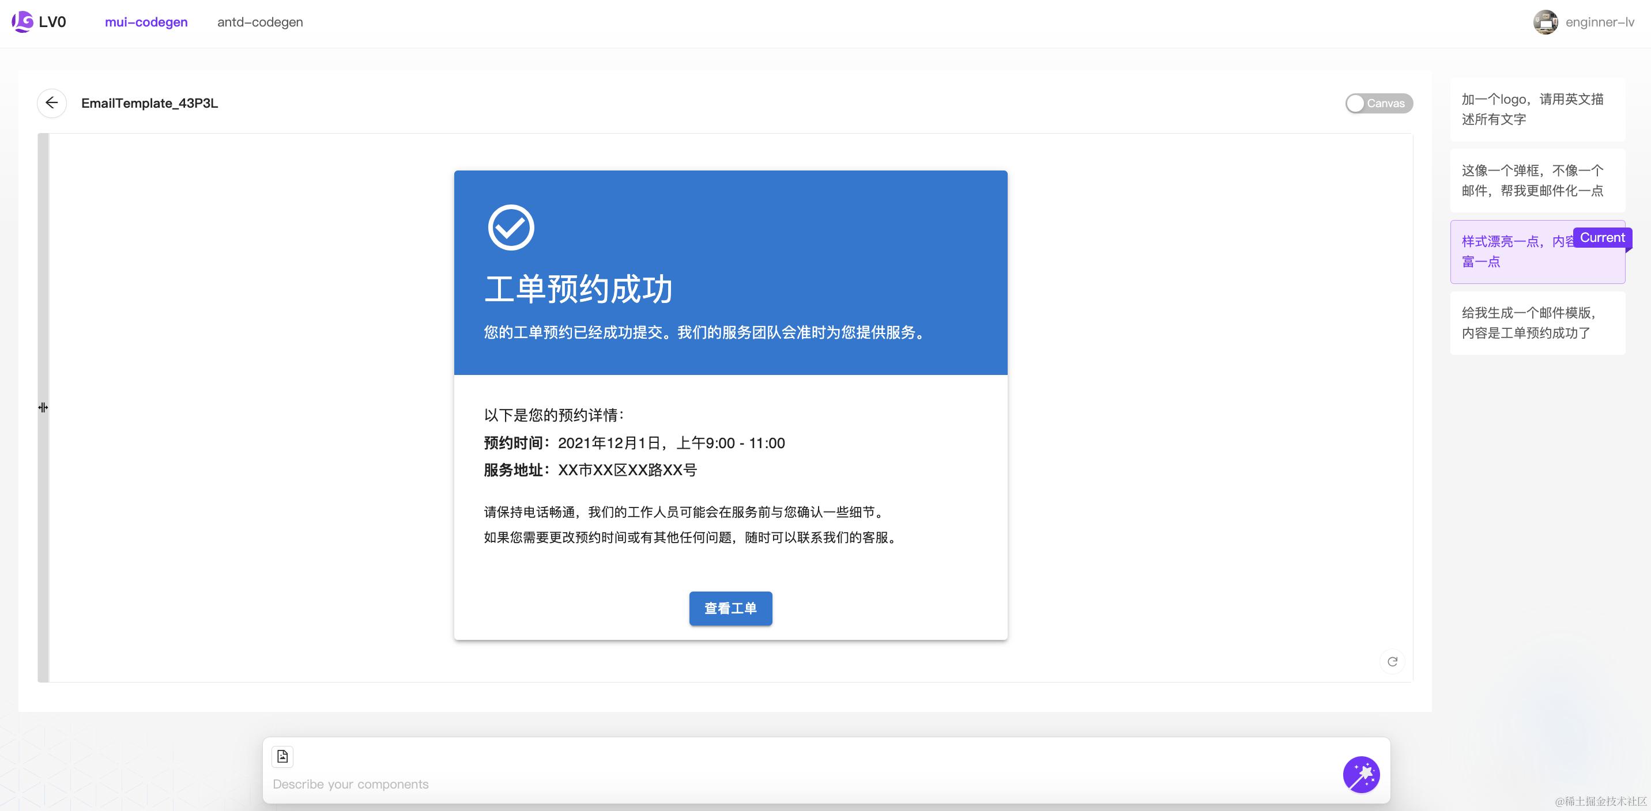Click the 工单预约成功 heading
Viewport: 1651px width, 811px height.
[x=578, y=289]
